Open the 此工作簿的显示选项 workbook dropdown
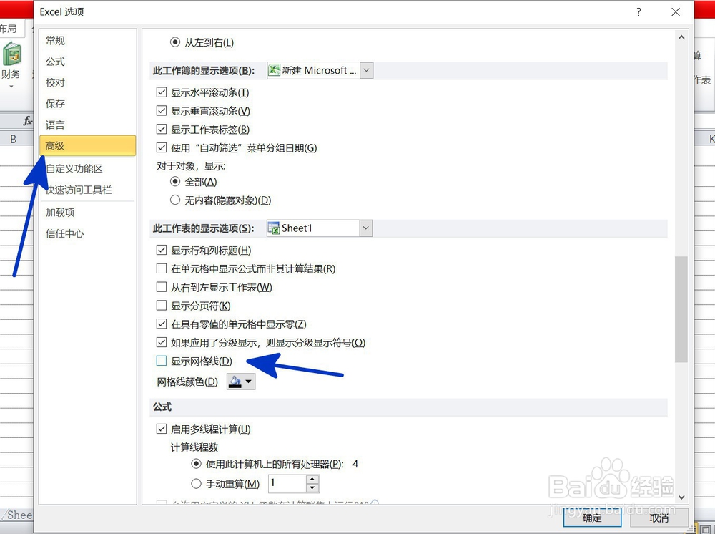This screenshot has width=715, height=534. (366, 70)
